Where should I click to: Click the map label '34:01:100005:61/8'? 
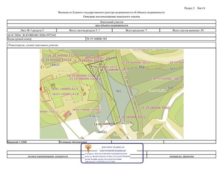click(65, 94)
